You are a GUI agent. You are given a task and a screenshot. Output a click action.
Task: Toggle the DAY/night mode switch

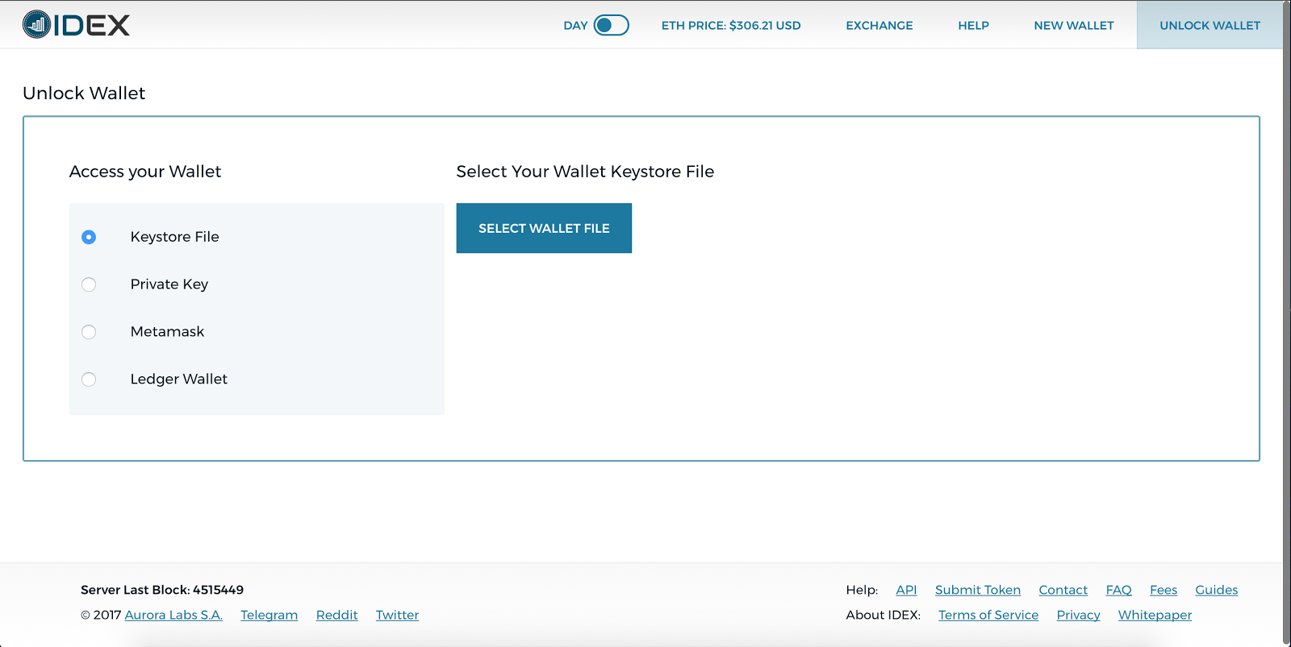[611, 25]
